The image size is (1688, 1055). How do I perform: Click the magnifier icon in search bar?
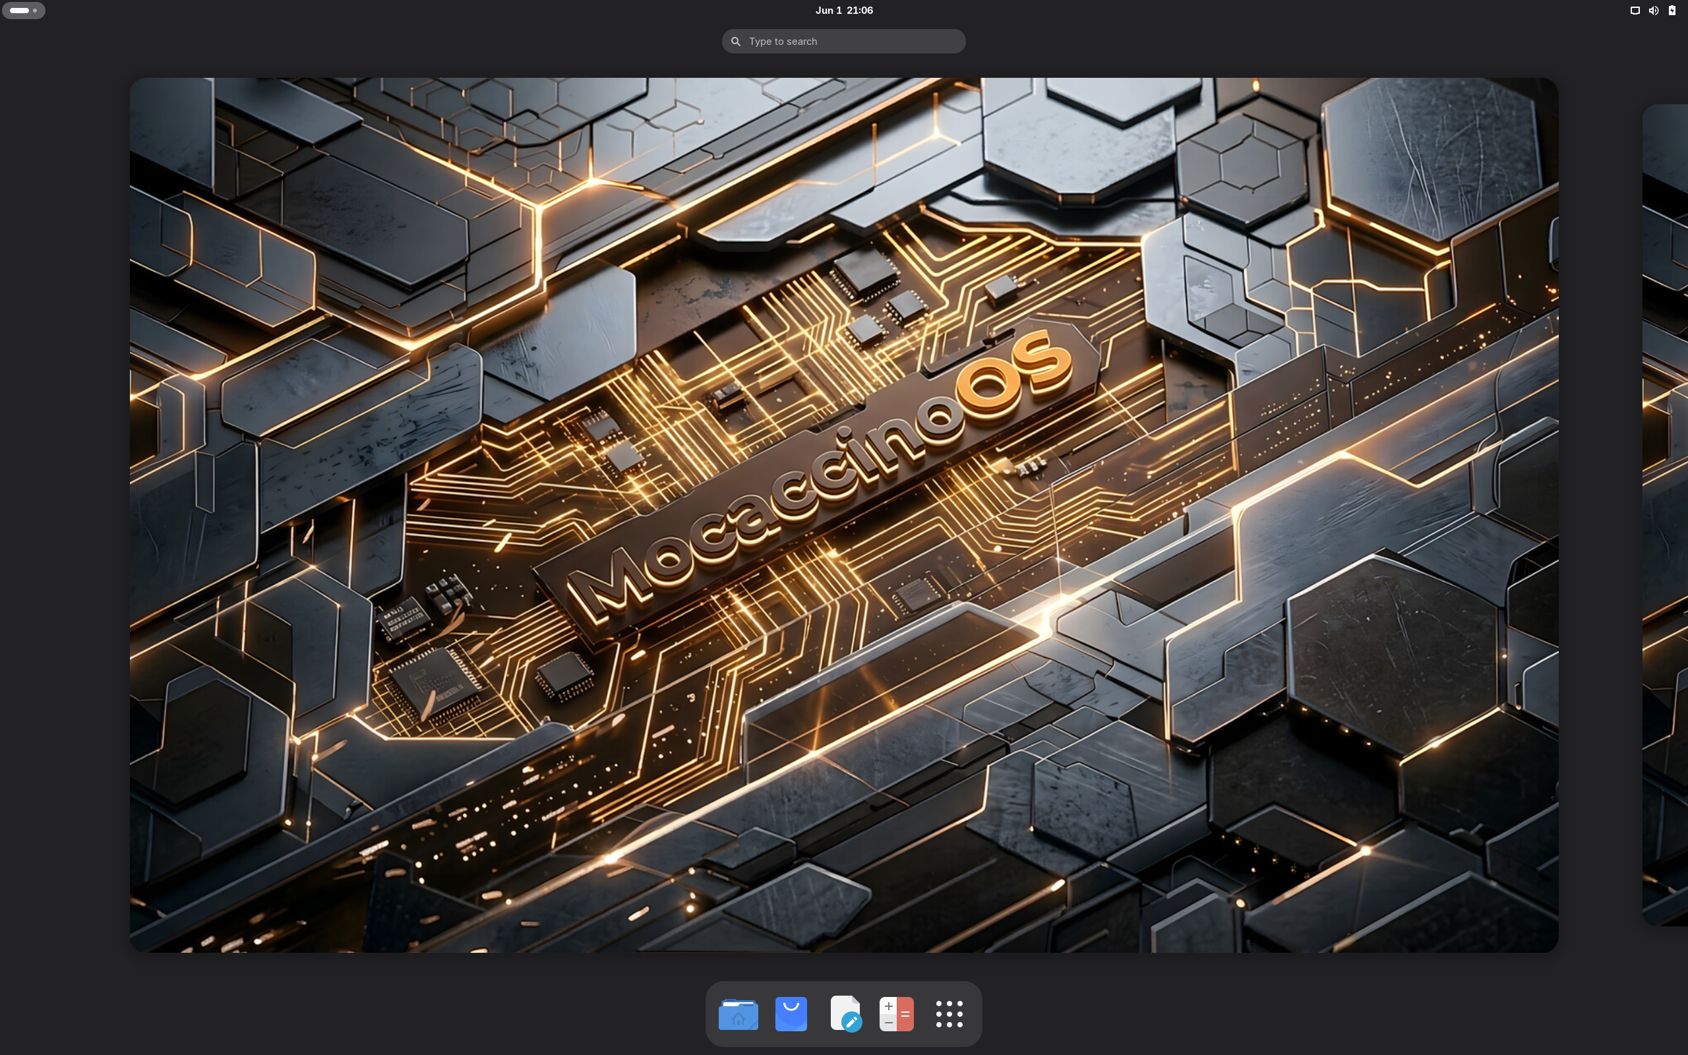tap(735, 42)
